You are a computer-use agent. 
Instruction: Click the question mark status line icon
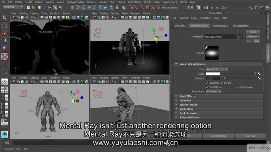tap(111, 8)
